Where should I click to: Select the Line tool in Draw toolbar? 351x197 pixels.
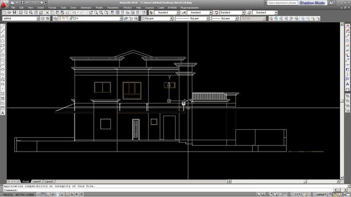(3, 27)
